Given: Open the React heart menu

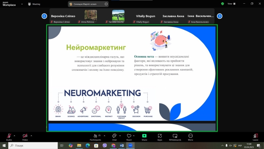Looking at the screenshot, I should pos(129,137).
